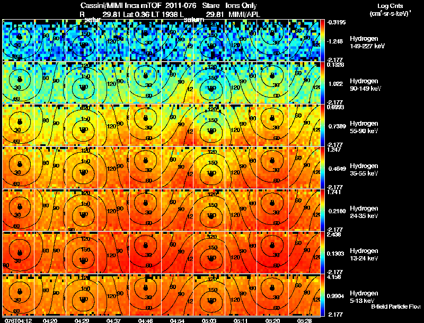Click the top row color scale bar
424x323 pixels.
(x=323, y=40)
